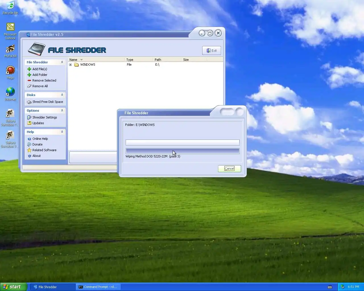This screenshot has width=364, height=291.
Task: Click the Related Software link
Action: [44, 150]
